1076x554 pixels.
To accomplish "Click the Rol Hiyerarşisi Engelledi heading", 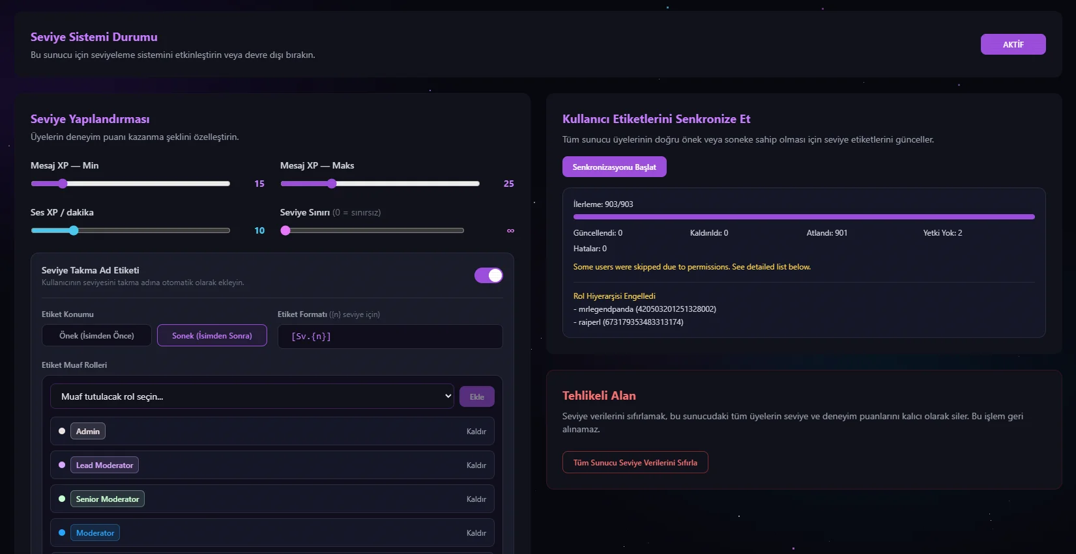I will pyautogui.click(x=615, y=296).
